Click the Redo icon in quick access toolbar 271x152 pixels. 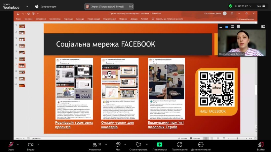coord(28,14)
